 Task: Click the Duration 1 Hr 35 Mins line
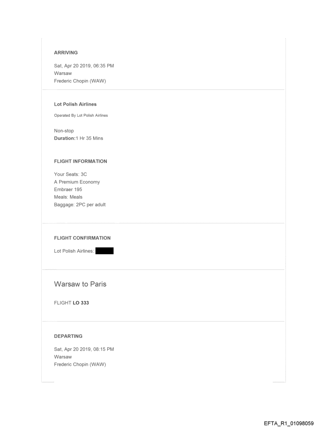(x=78, y=138)
